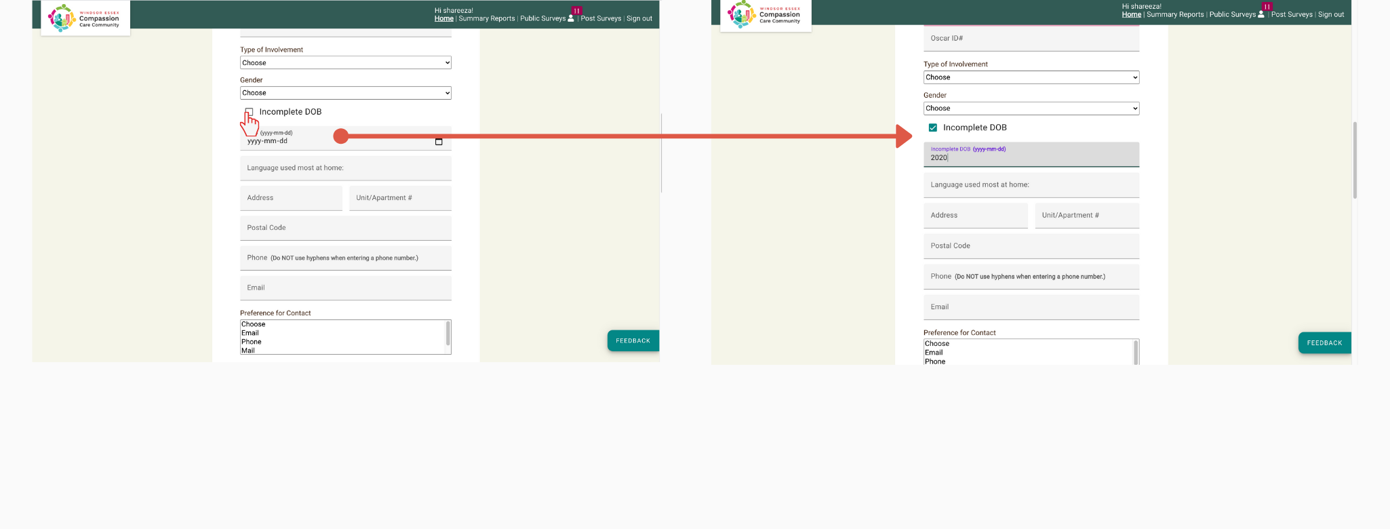This screenshot has height=529, width=1390.
Task: Click the FEEDBACK button in left screenshot
Action: 633,340
